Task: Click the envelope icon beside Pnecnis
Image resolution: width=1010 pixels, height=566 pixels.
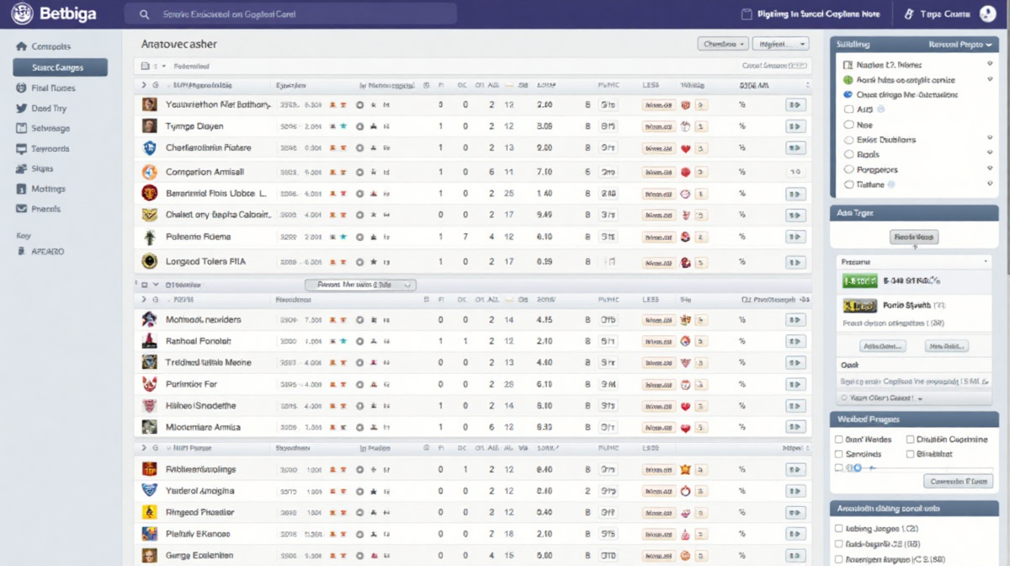Action: (x=21, y=209)
